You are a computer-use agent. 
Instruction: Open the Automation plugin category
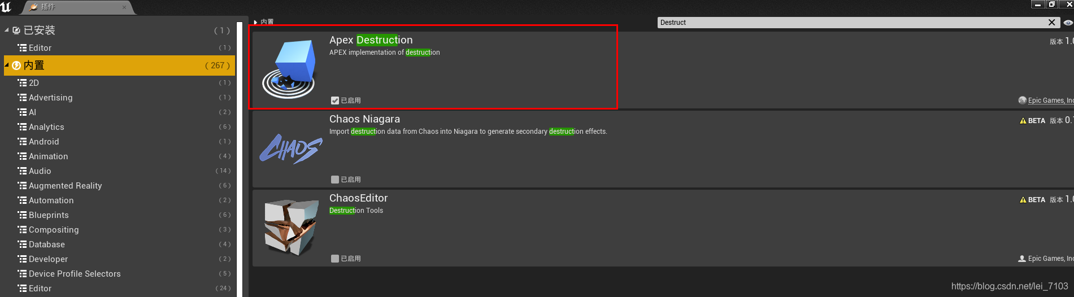(119, 200)
